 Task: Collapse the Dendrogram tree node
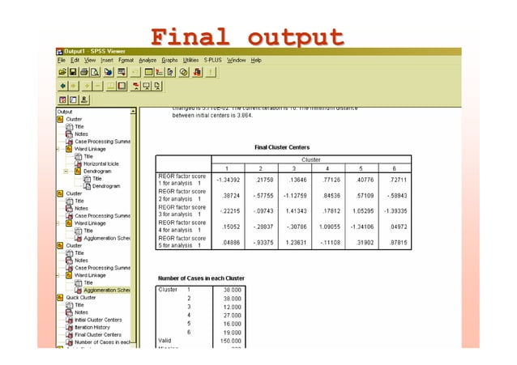coord(66,172)
